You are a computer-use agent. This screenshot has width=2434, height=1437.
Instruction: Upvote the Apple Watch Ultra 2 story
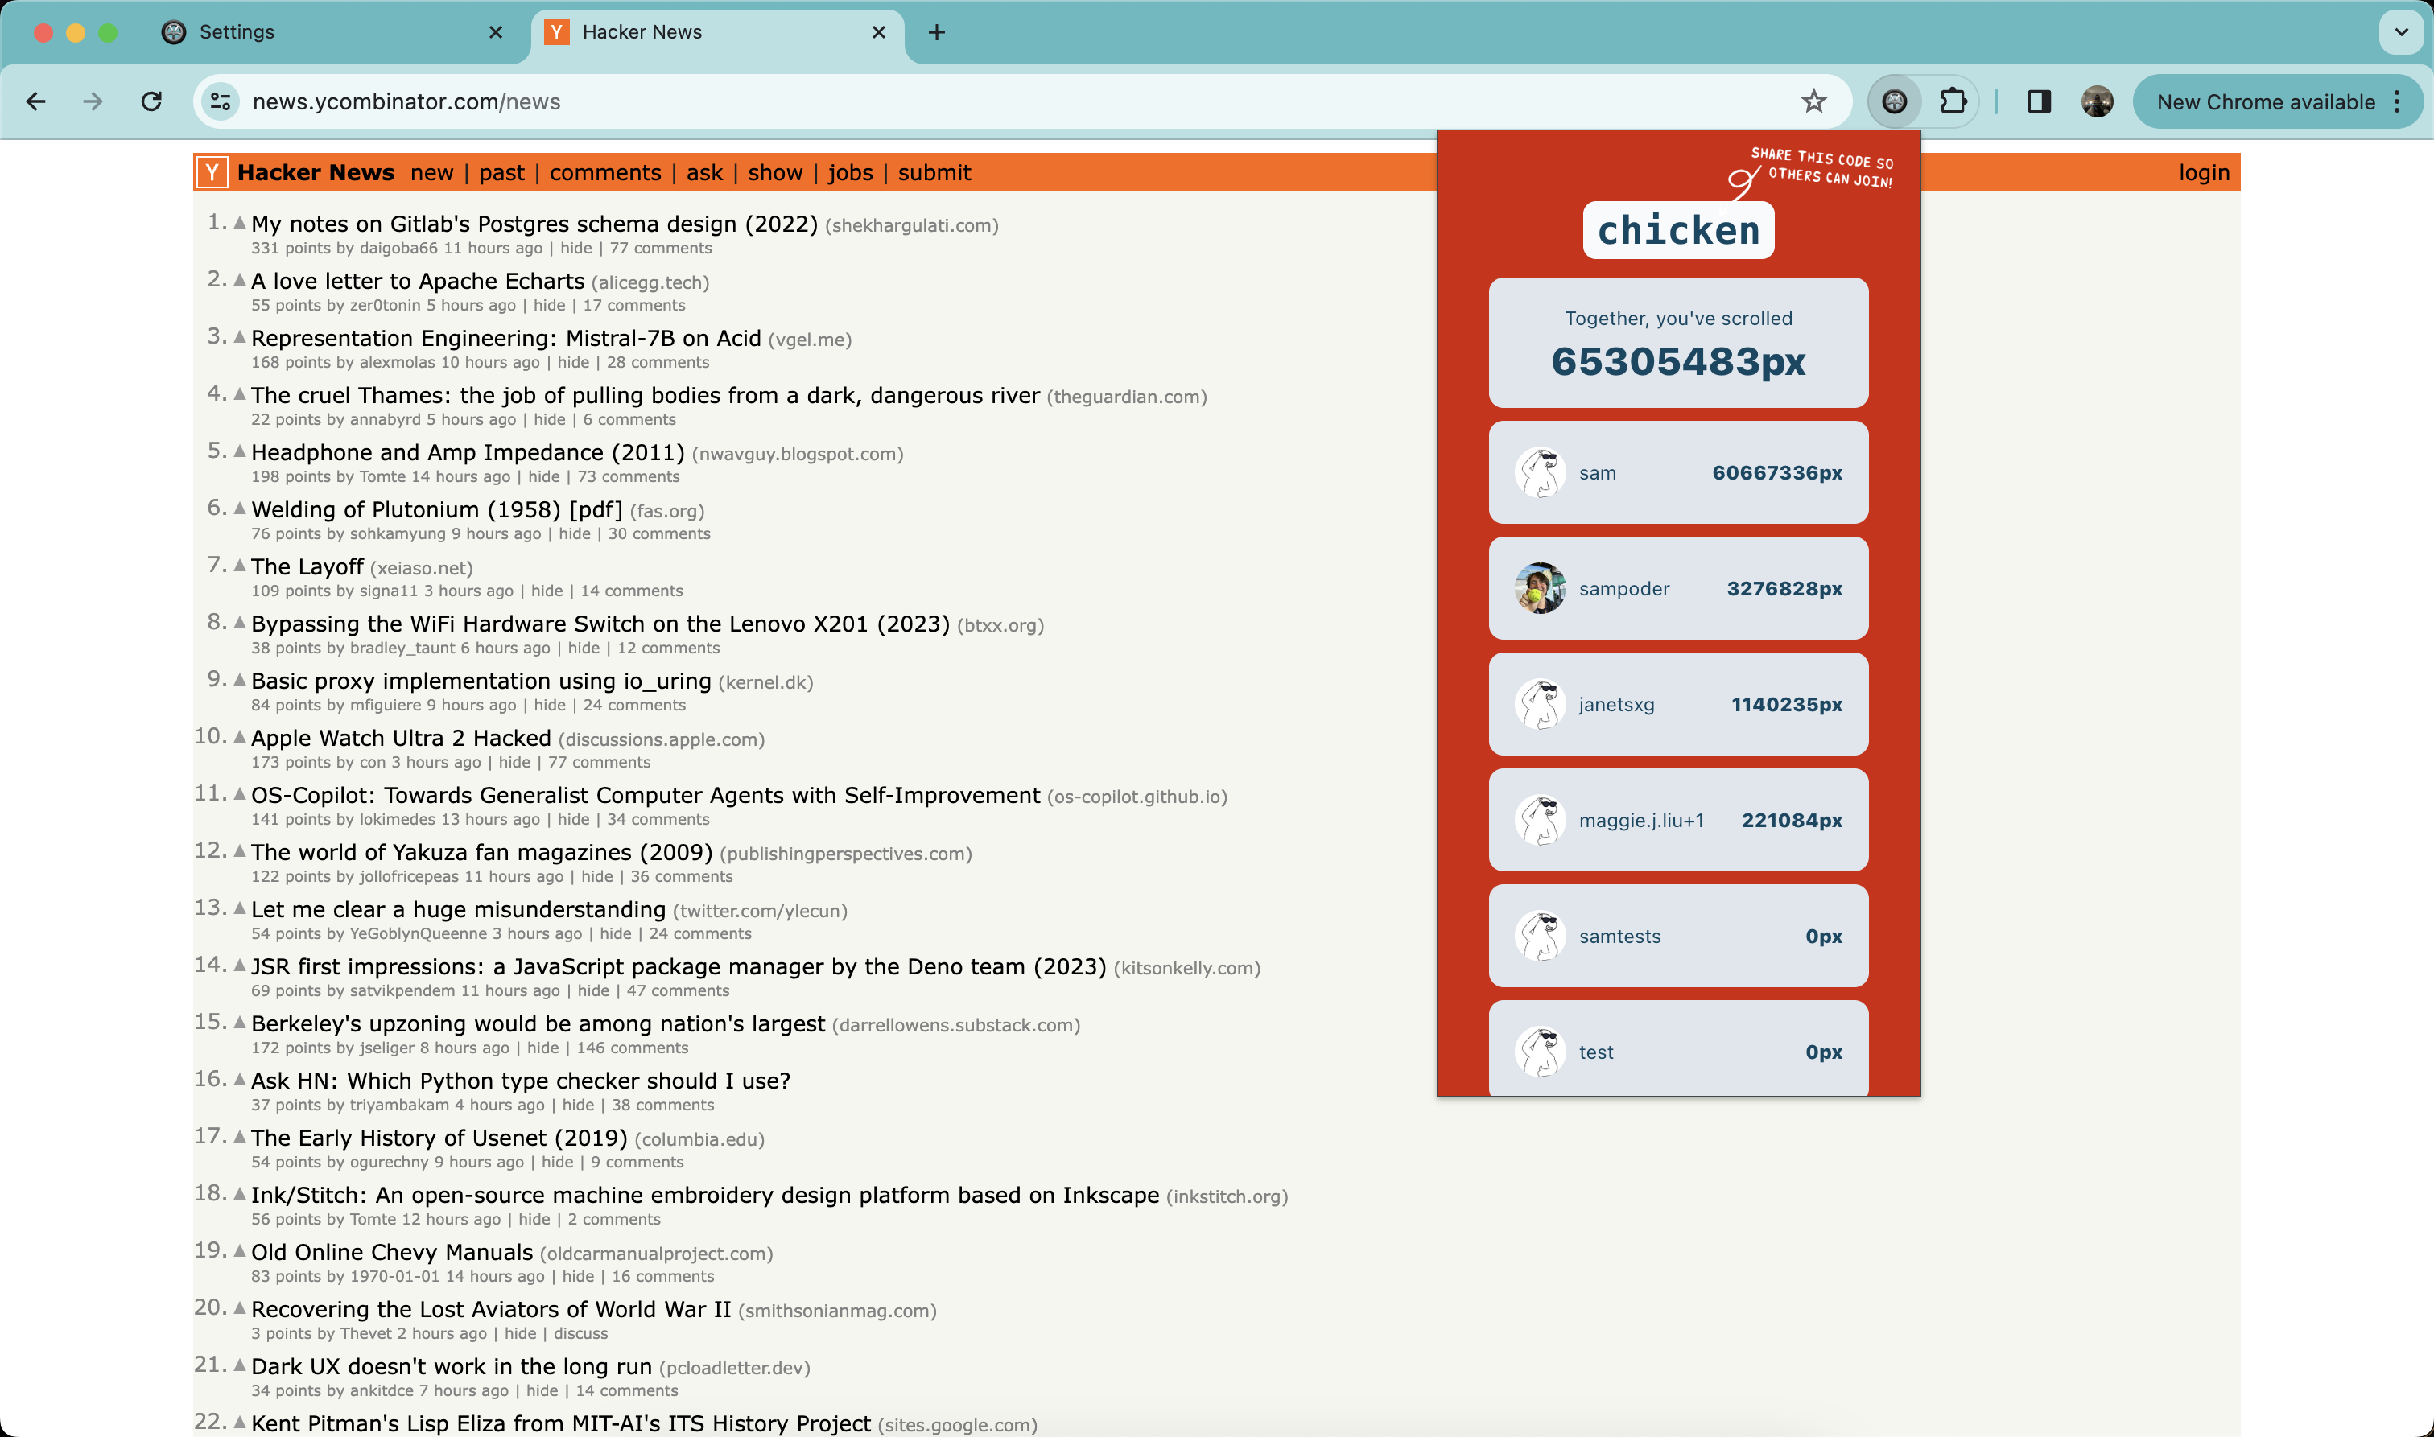[239, 737]
